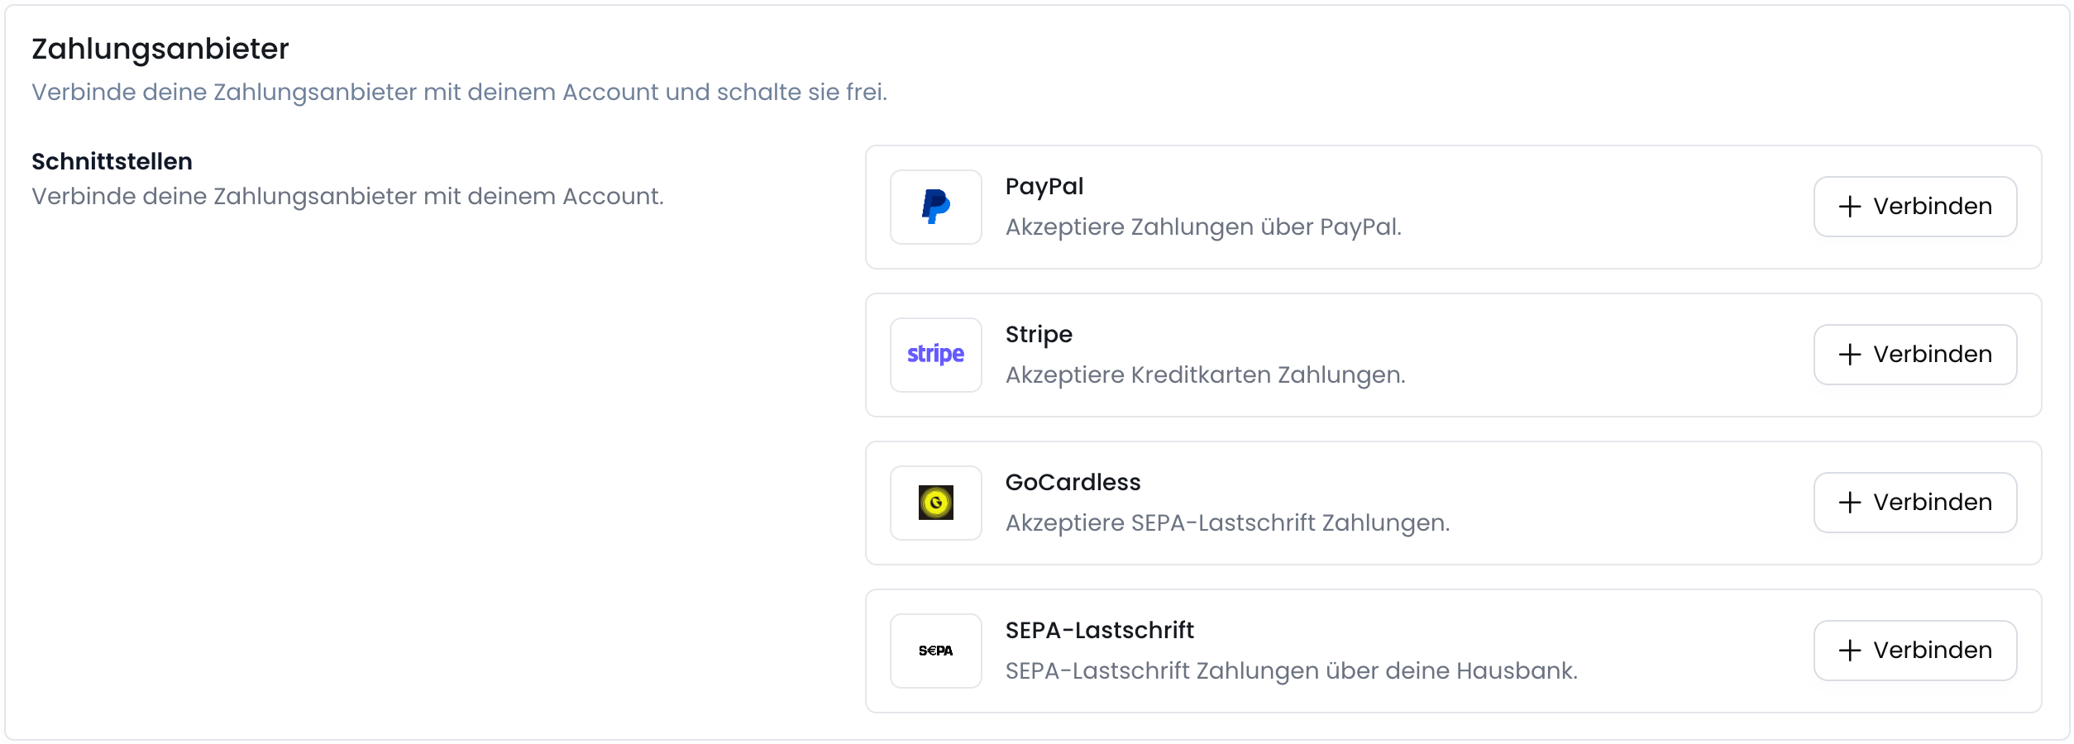Image resolution: width=2074 pixels, height=744 pixels.
Task: Connect Stripe via its Verbinden button
Action: tap(1915, 354)
